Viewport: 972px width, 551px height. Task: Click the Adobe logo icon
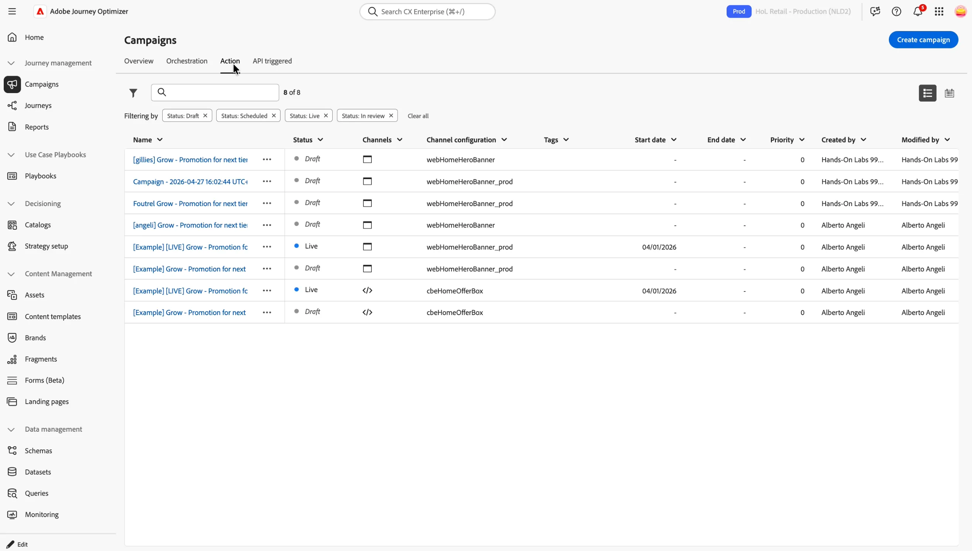[40, 11]
